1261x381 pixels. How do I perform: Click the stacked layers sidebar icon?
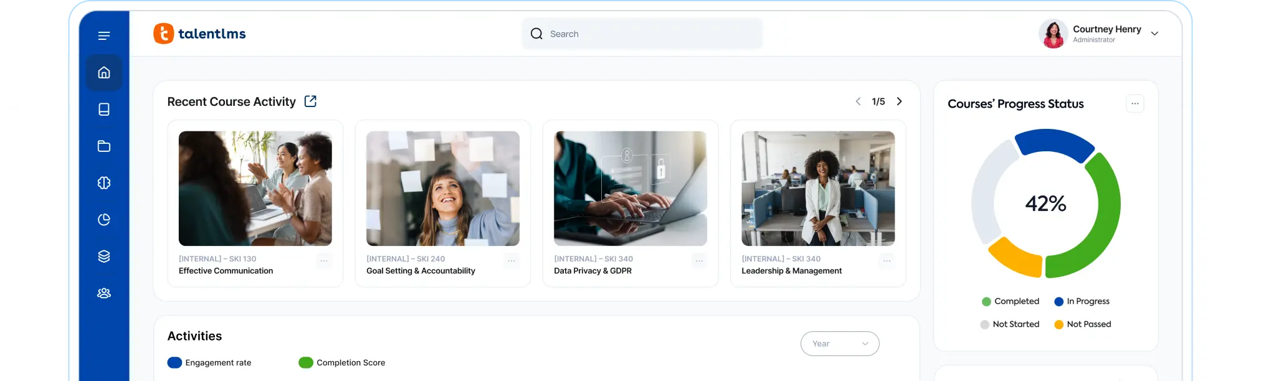pyautogui.click(x=104, y=256)
